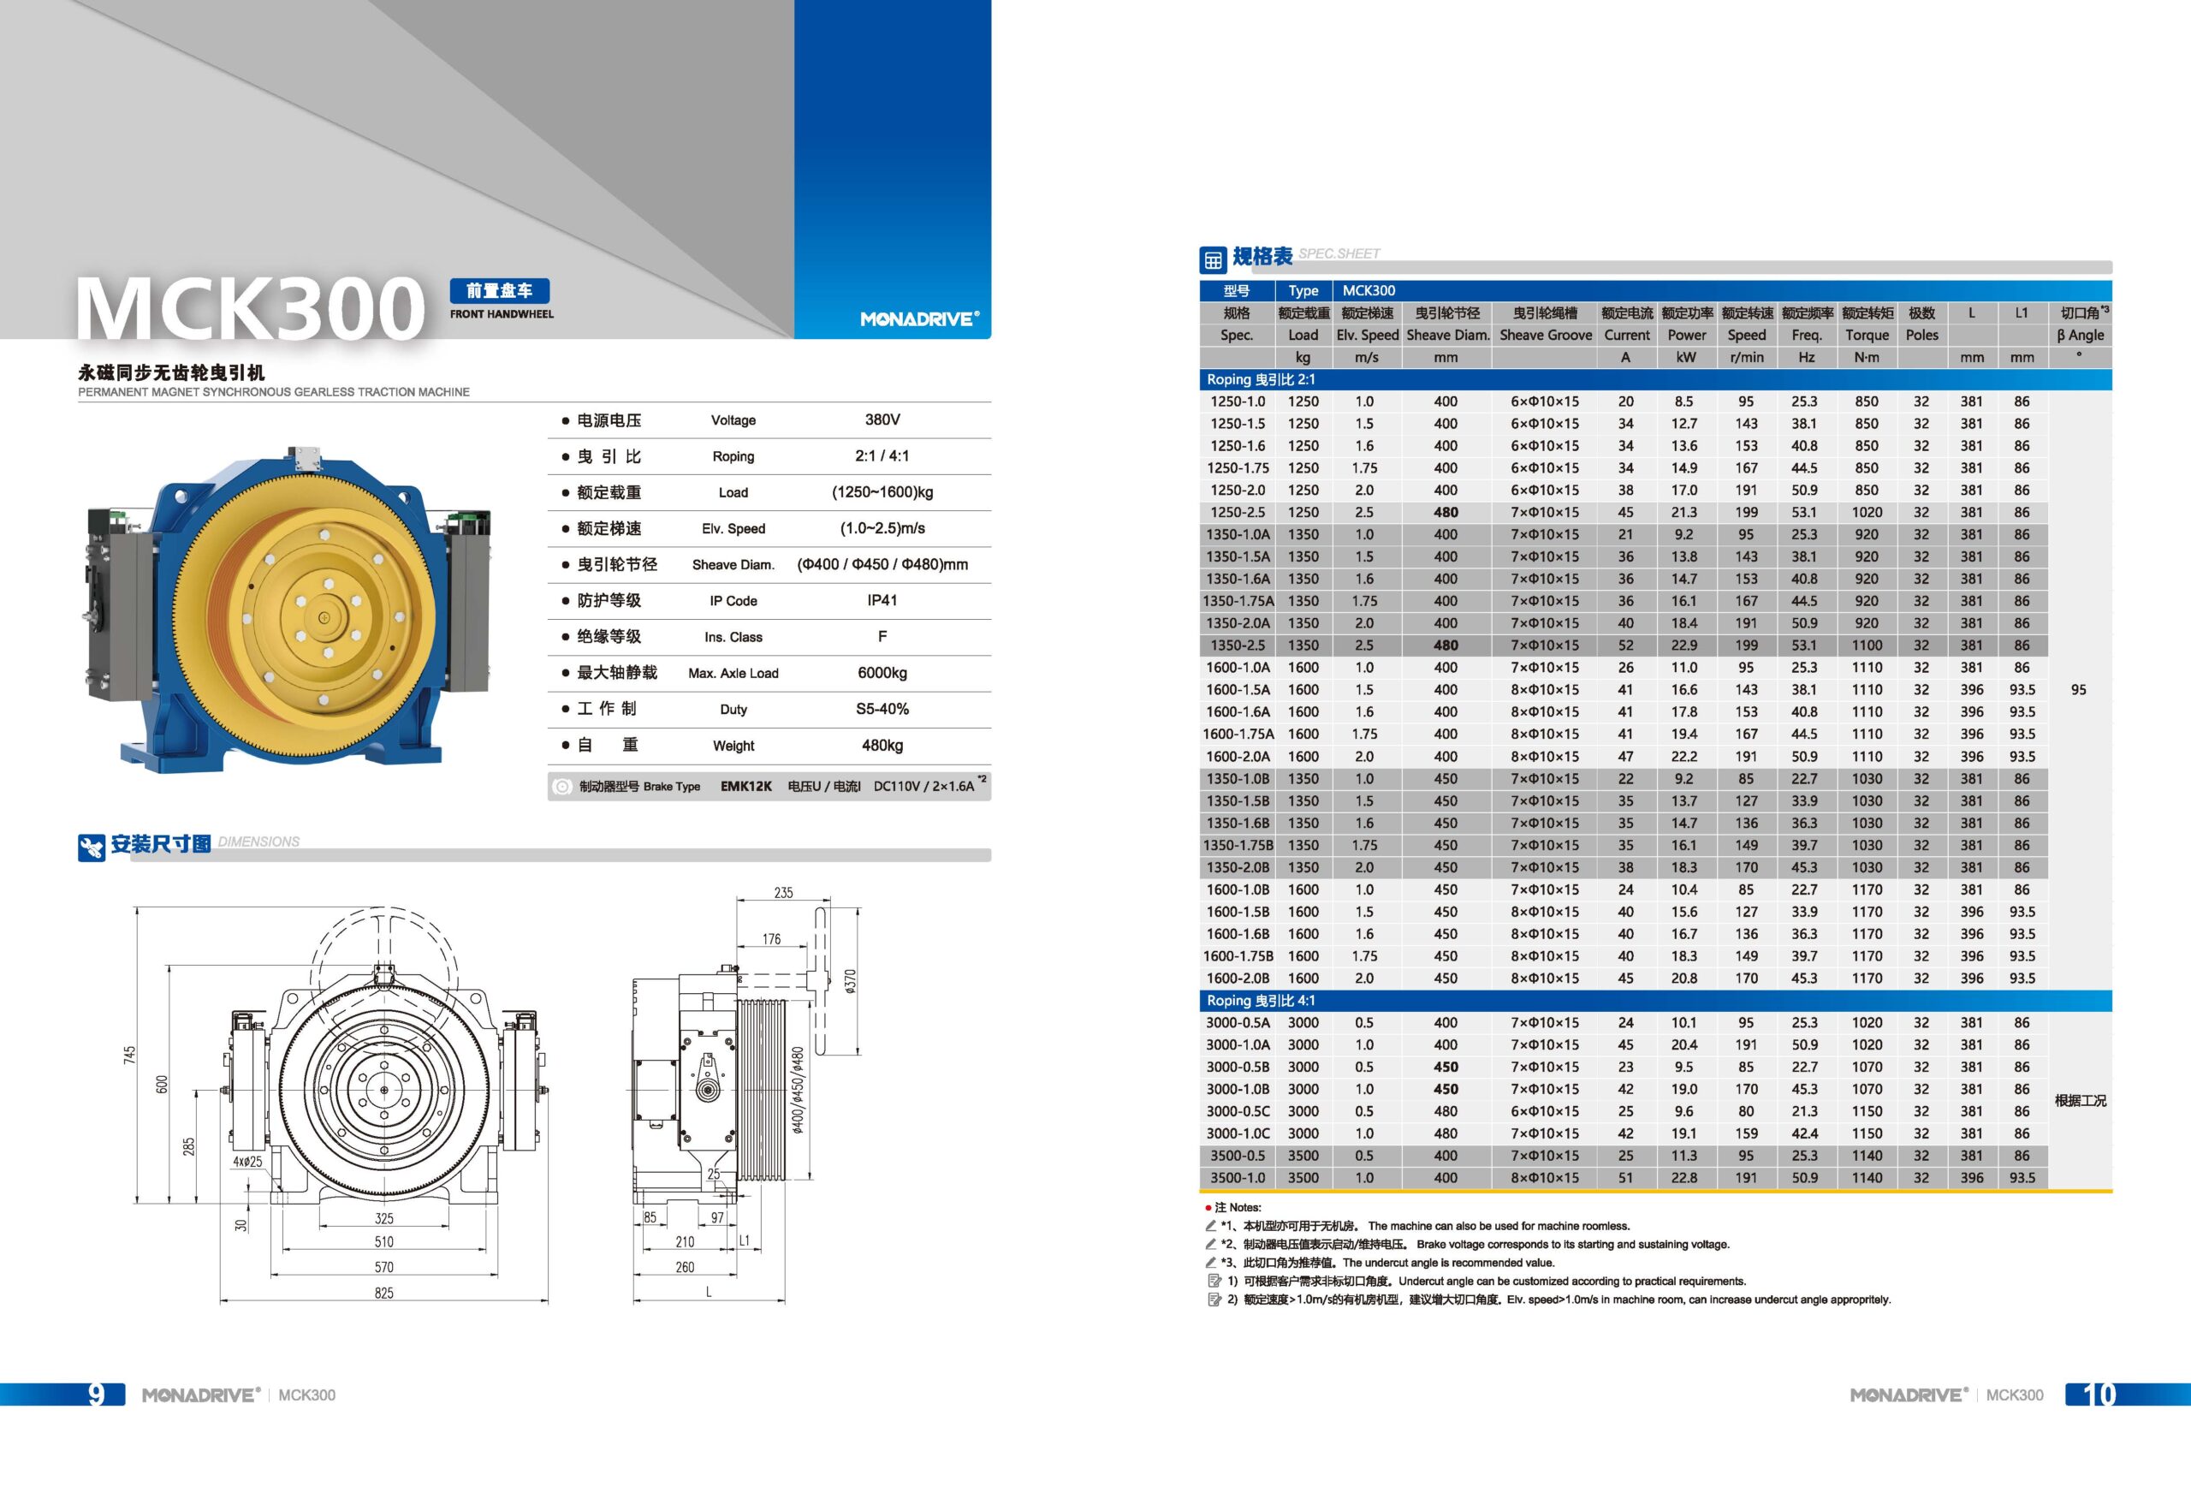This screenshot has width=2191, height=1487.
Task: Click the spec row label 1600-2.0B
Action: tap(1238, 978)
